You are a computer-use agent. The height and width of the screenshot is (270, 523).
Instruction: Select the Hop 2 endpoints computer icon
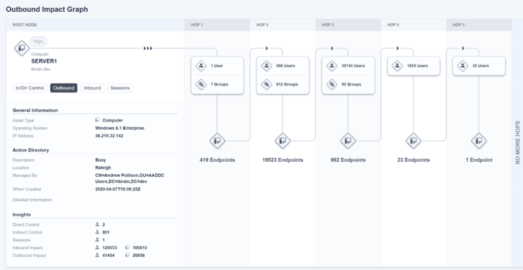(282, 141)
